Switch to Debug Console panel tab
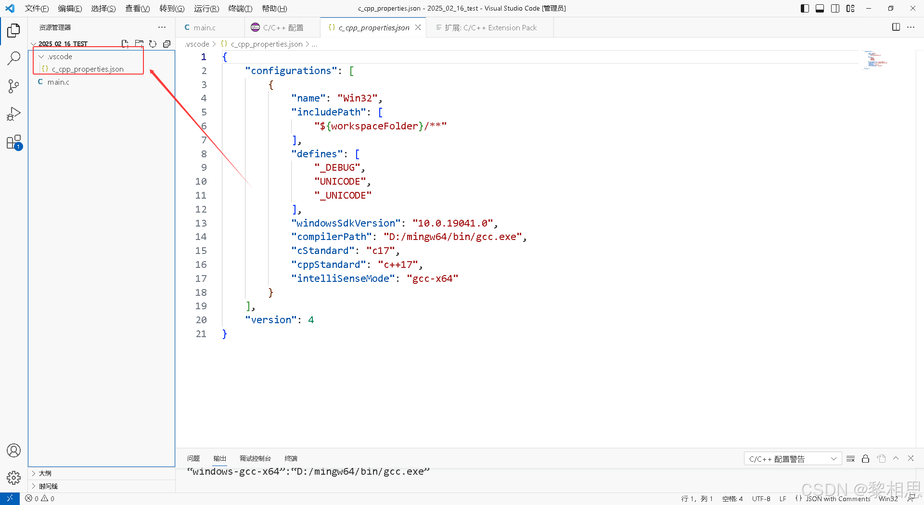 [256, 458]
